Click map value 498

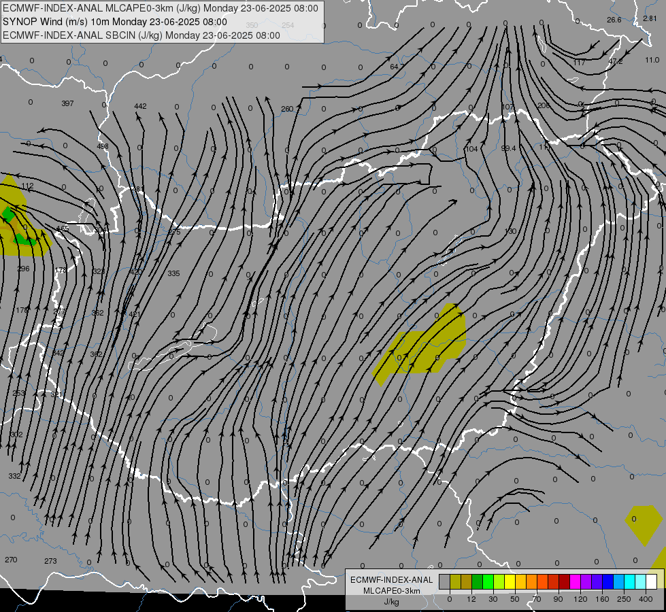102,146
